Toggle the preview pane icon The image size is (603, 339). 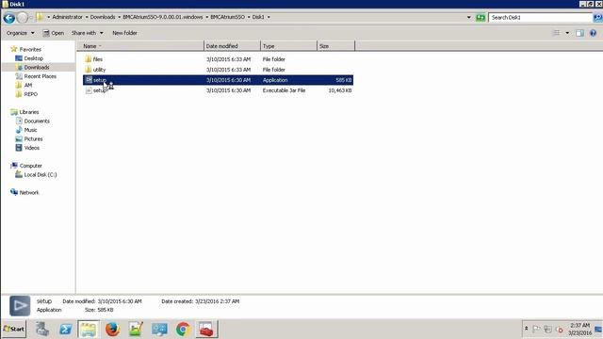579,33
